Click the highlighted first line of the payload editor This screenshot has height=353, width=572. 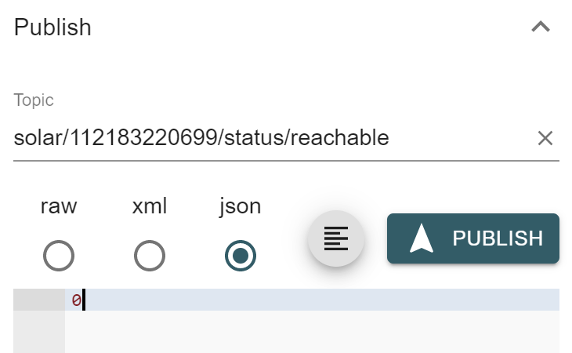click(312, 300)
